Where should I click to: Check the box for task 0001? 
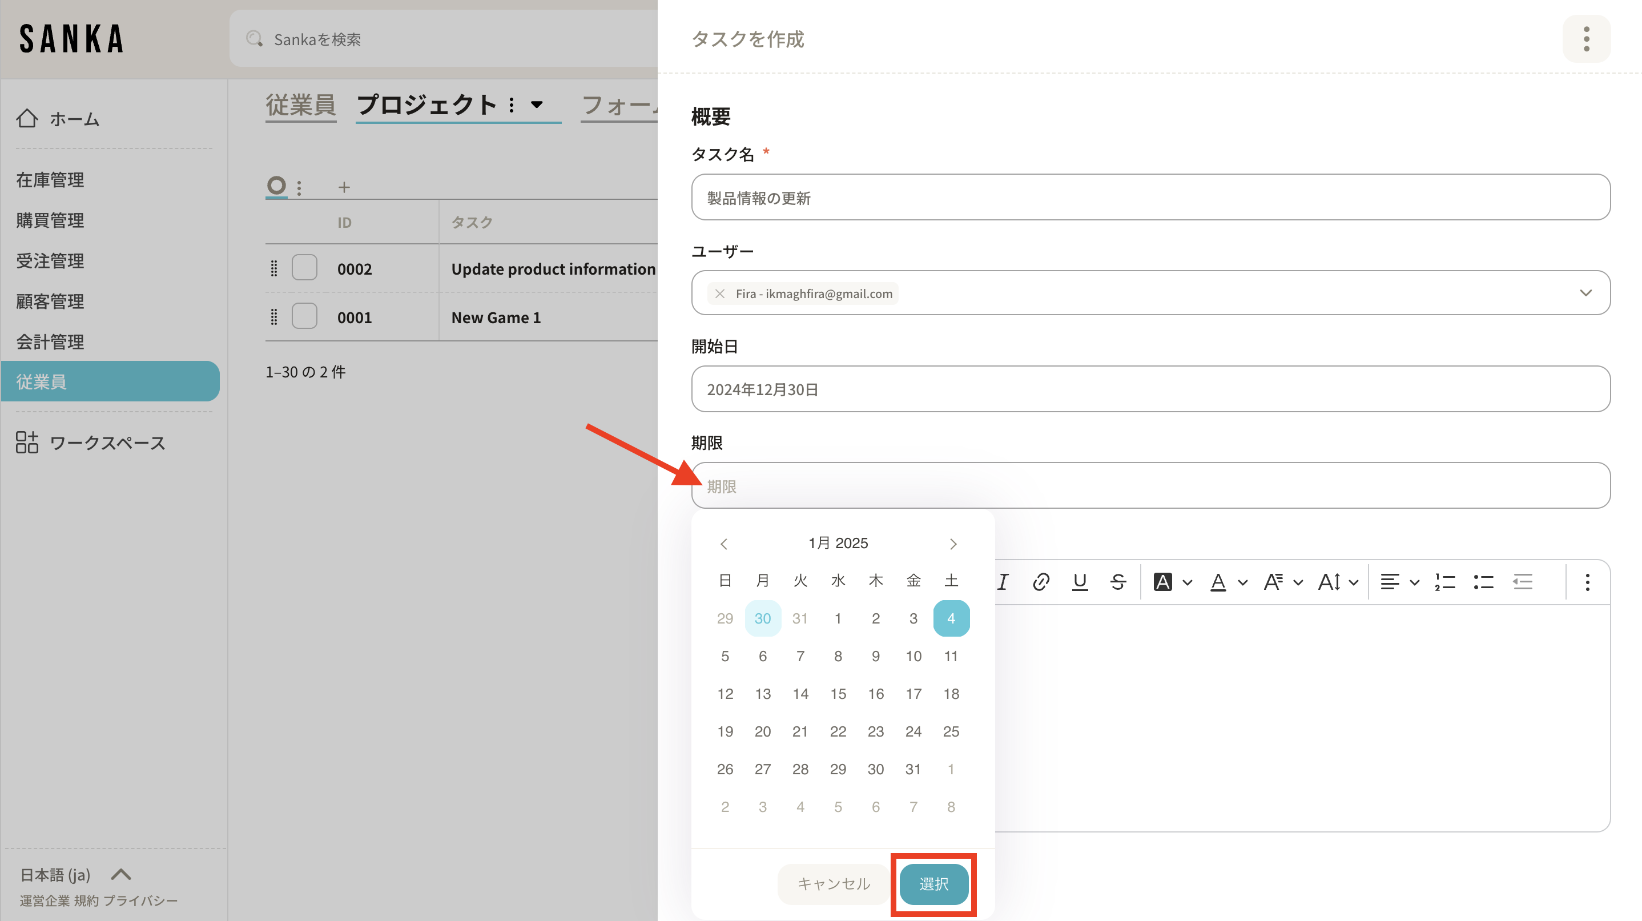pos(304,316)
